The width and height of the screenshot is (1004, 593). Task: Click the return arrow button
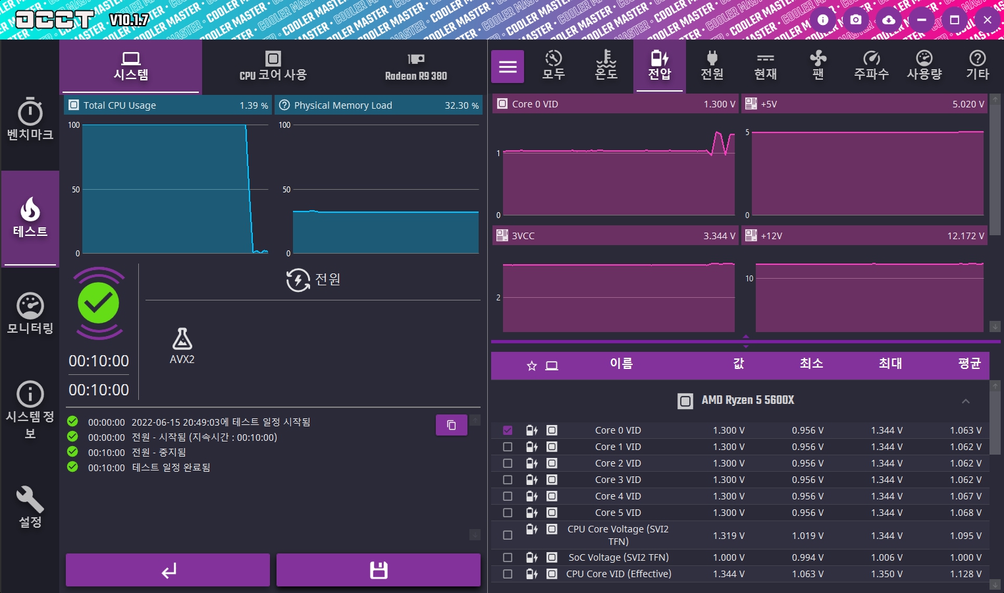(168, 570)
